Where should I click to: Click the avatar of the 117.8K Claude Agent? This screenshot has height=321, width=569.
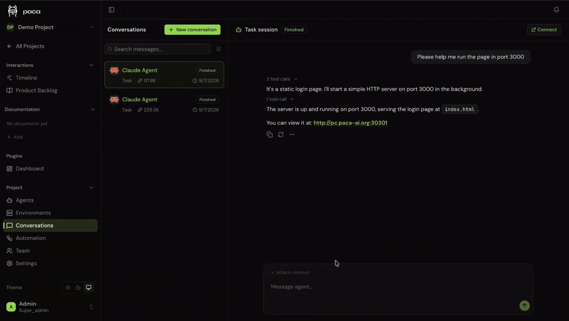pos(114,71)
